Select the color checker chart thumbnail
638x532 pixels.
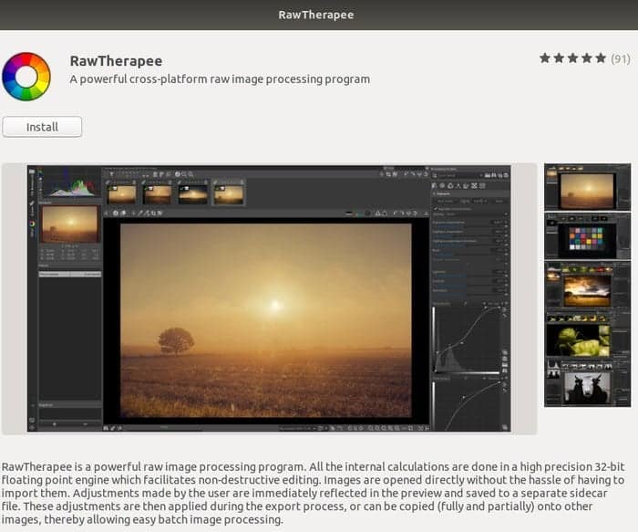pos(588,236)
